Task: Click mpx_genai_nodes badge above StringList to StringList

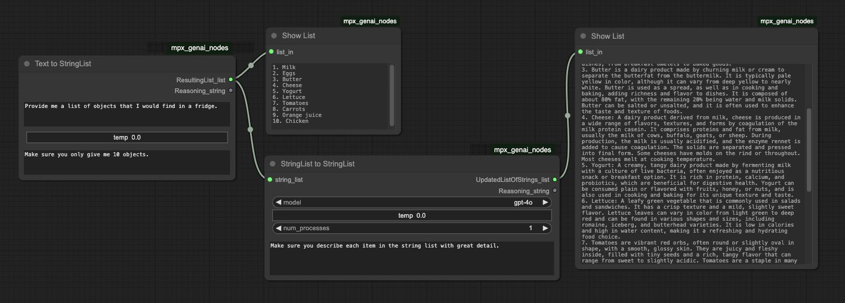Action: 522,150
